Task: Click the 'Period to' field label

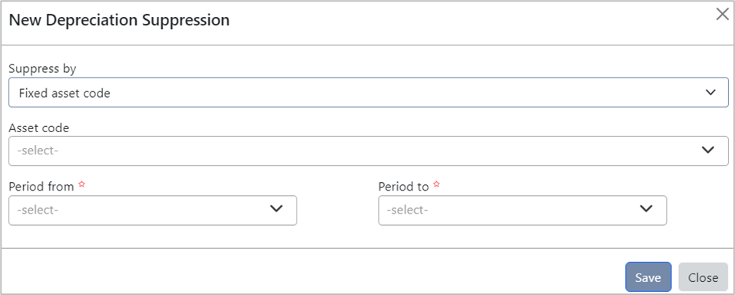Action: point(403,186)
